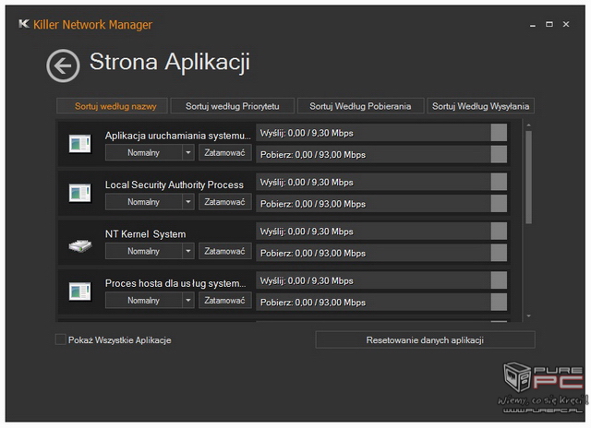
Task: Click the Killer K logo icon
Action: tap(24, 24)
